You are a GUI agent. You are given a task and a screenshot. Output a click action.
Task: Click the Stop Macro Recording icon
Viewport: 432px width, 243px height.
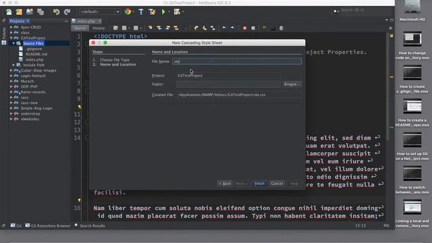click(253, 28)
